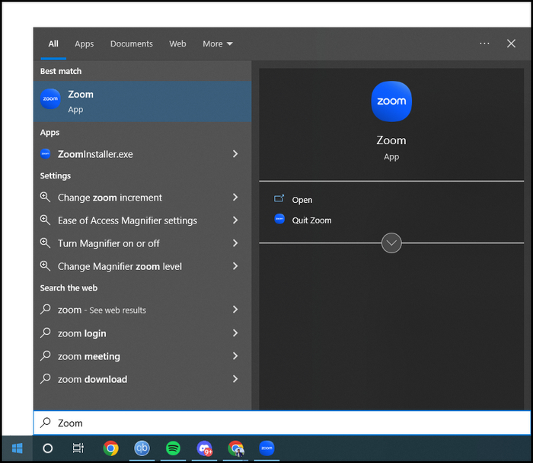Click the Cortana circle on taskbar
533x463 pixels.
[48, 449]
